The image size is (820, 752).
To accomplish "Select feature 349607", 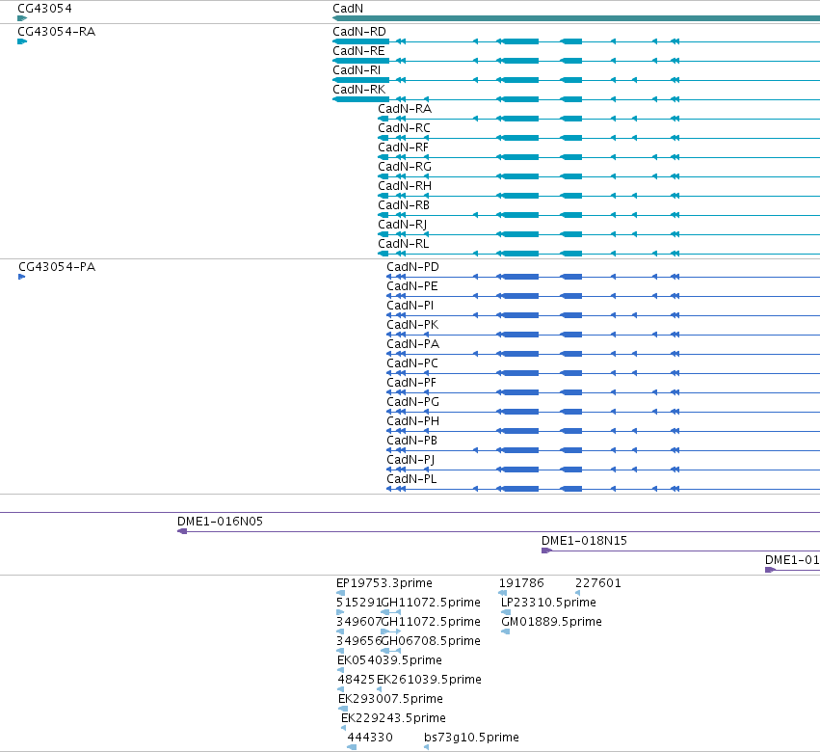I will click(x=358, y=622).
